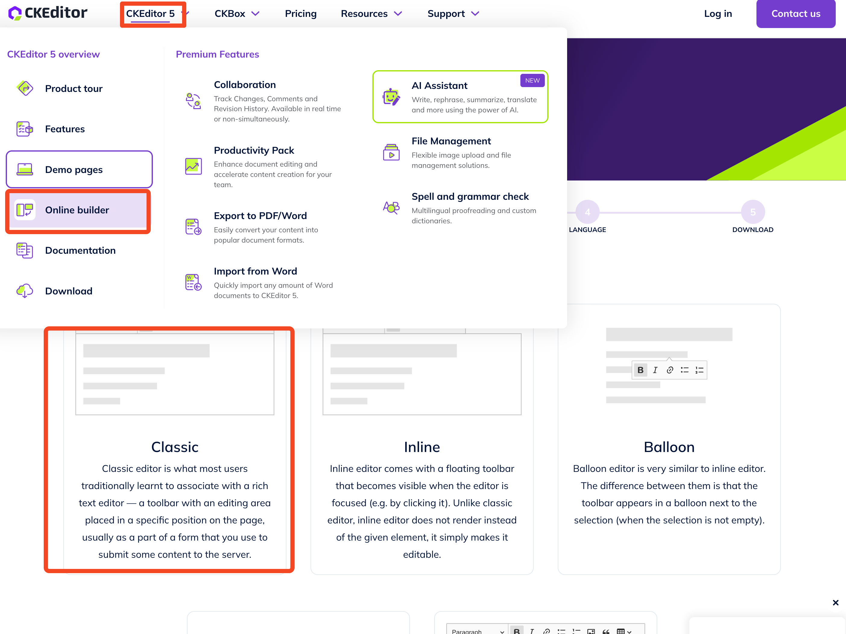
Task: Select the Inline editor type card
Action: 422,447
